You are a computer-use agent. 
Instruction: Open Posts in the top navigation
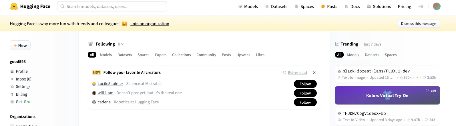tap(329, 6)
